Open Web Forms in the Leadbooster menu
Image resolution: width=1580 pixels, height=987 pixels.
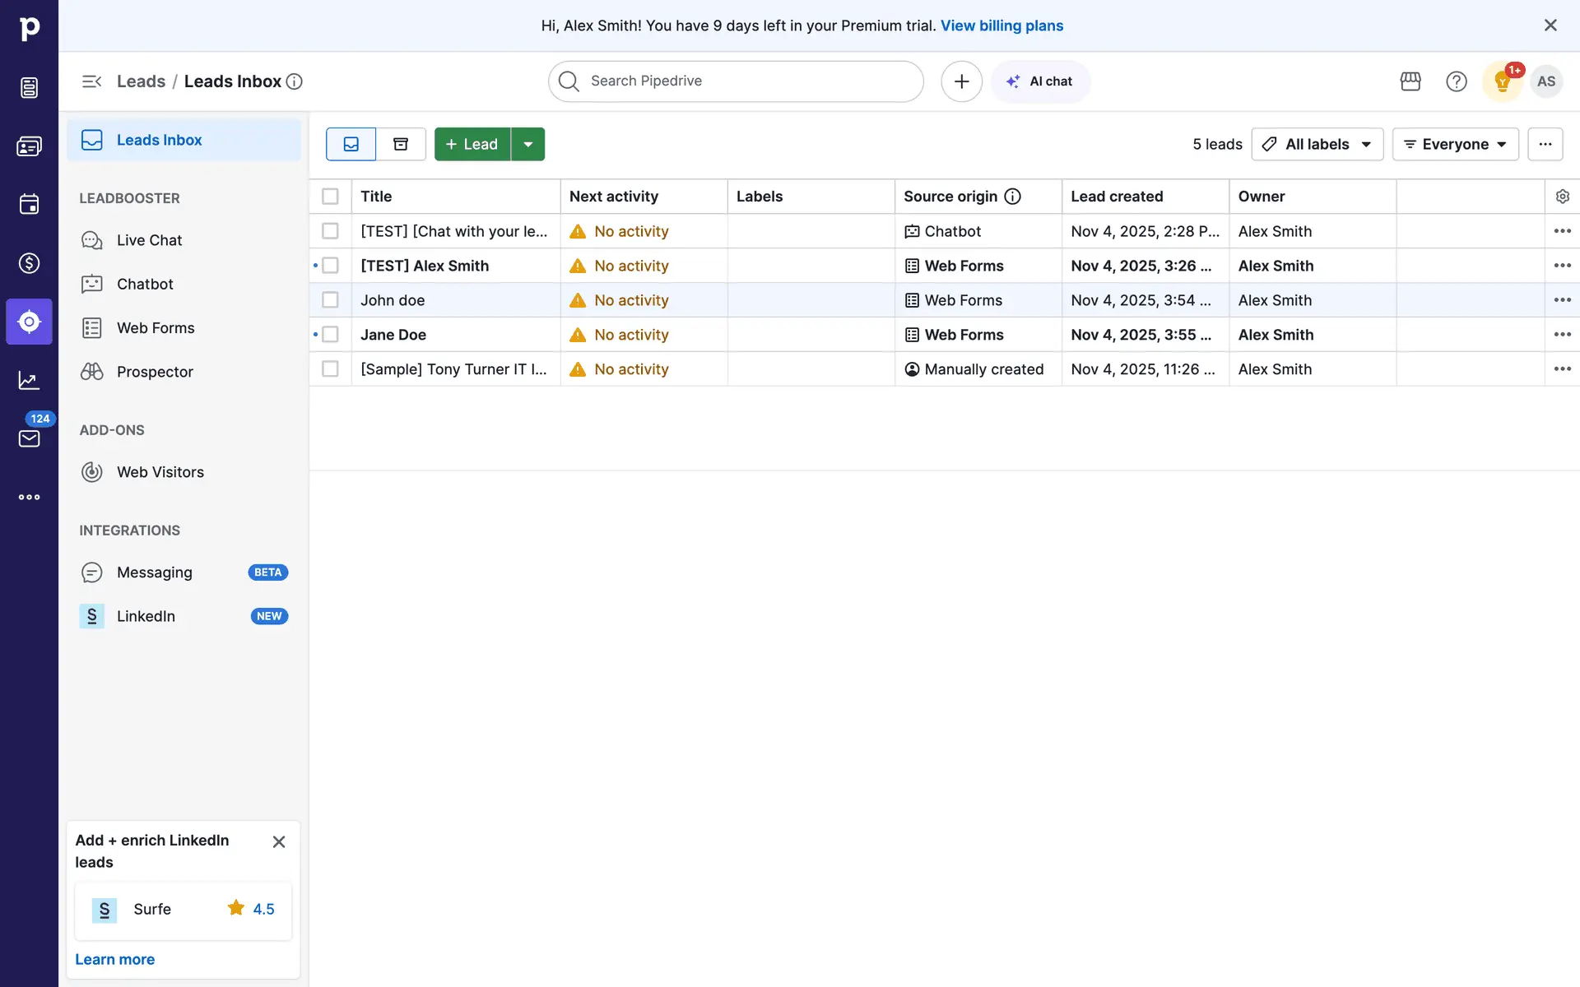[x=156, y=328]
